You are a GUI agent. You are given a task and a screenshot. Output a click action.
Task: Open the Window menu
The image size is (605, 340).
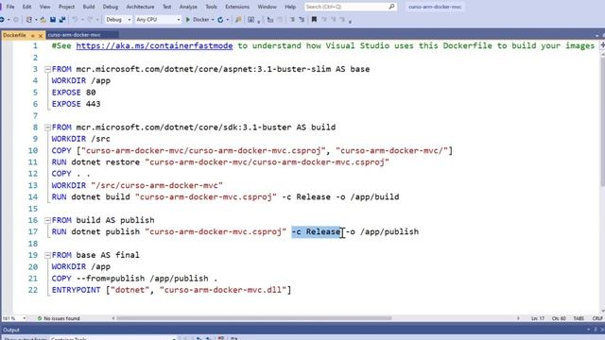(x=267, y=7)
